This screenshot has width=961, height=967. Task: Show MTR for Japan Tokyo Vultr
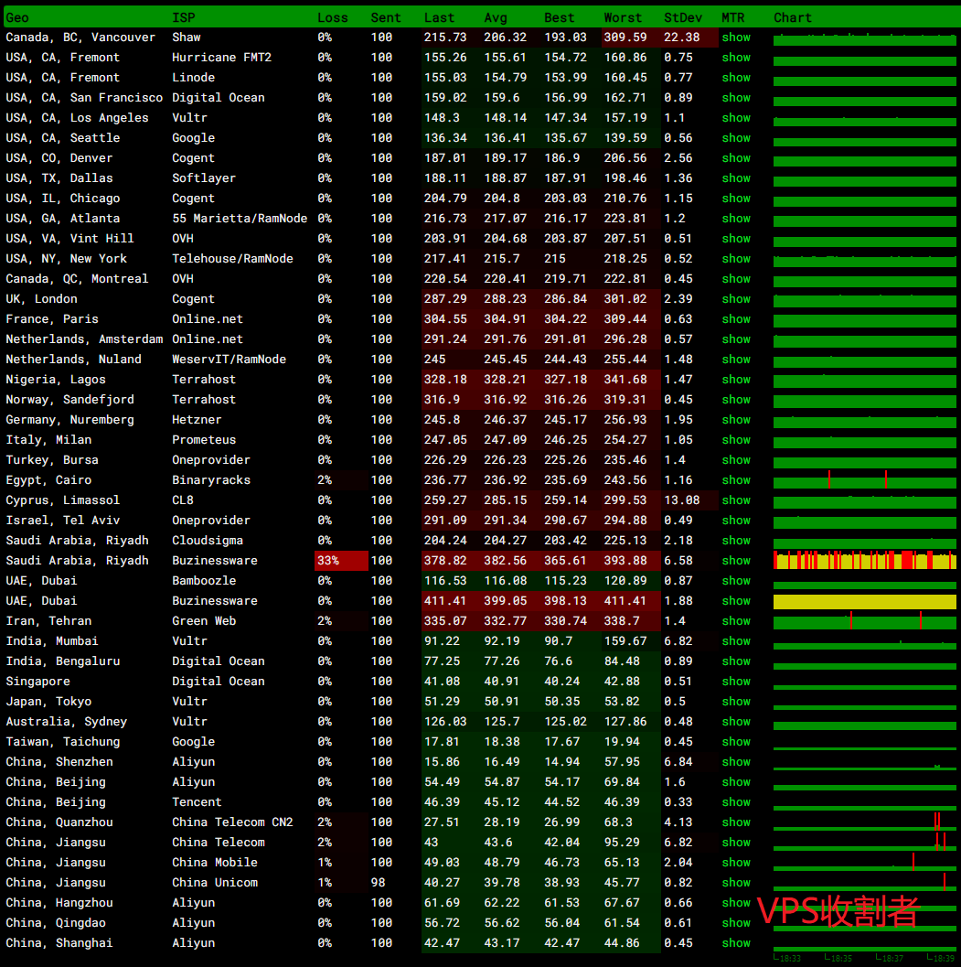point(736,702)
